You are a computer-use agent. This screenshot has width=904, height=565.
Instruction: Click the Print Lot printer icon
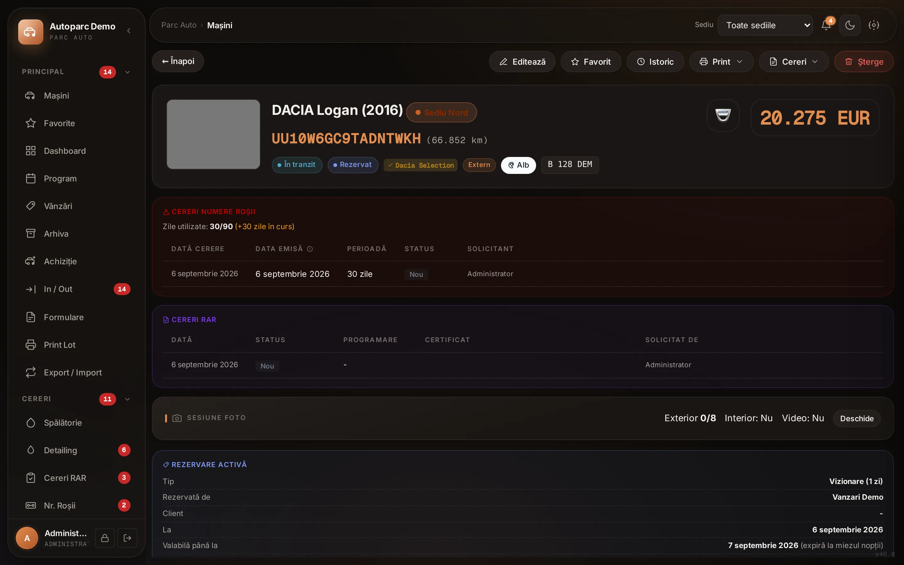[x=31, y=345]
